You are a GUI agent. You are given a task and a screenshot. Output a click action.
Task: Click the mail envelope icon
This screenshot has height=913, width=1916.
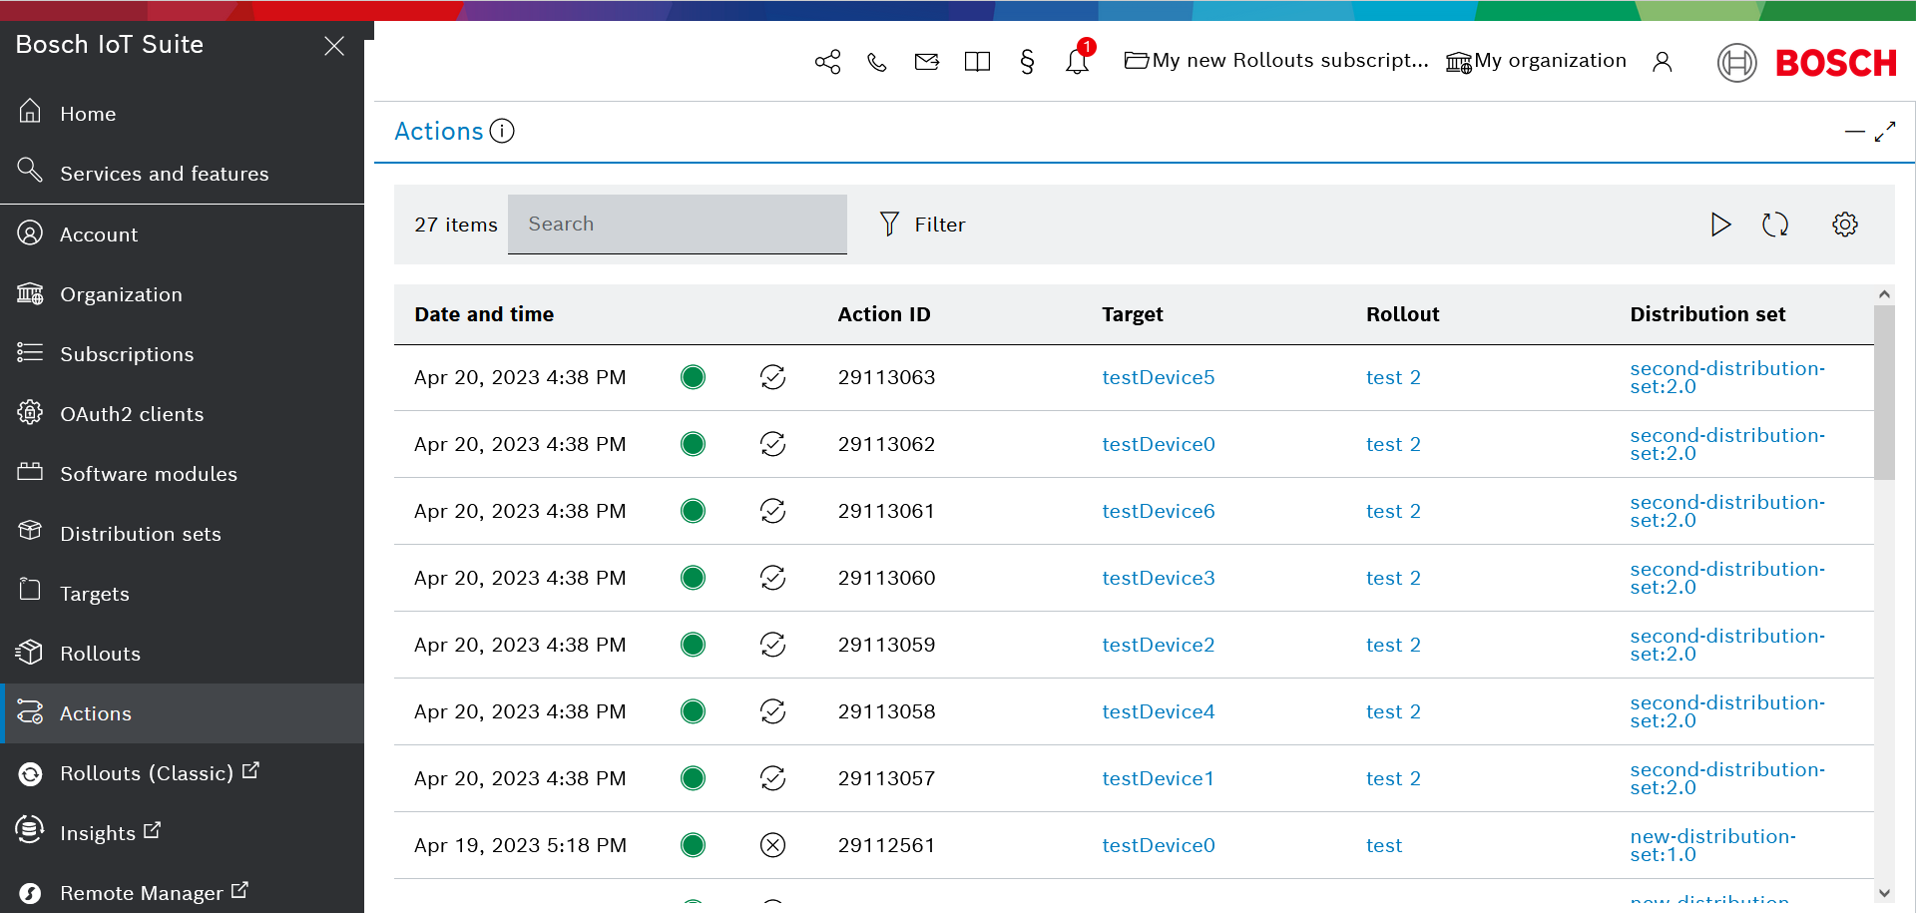pyautogui.click(x=927, y=62)
